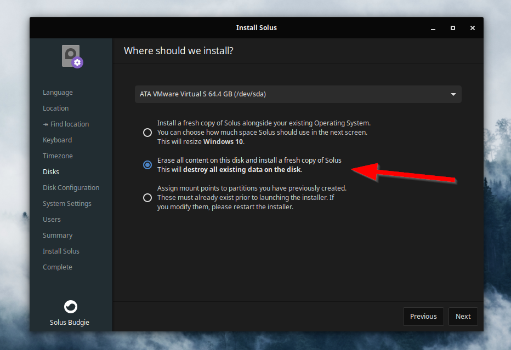Go to the System Settings step
The image size is (511, 350).
(x=67, y=204)
